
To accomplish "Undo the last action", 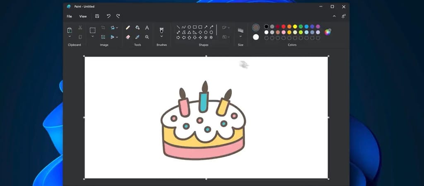I will pos(108,16).
